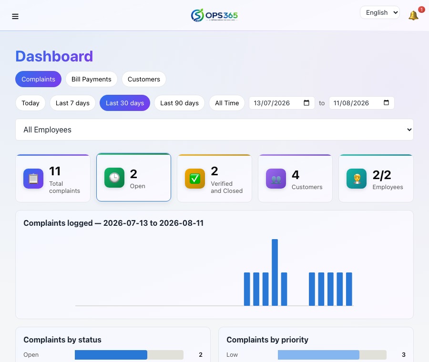Select the All Time filter
This screenshot has width=429, height=362.
pyautogui.click(x=227, y=103)
